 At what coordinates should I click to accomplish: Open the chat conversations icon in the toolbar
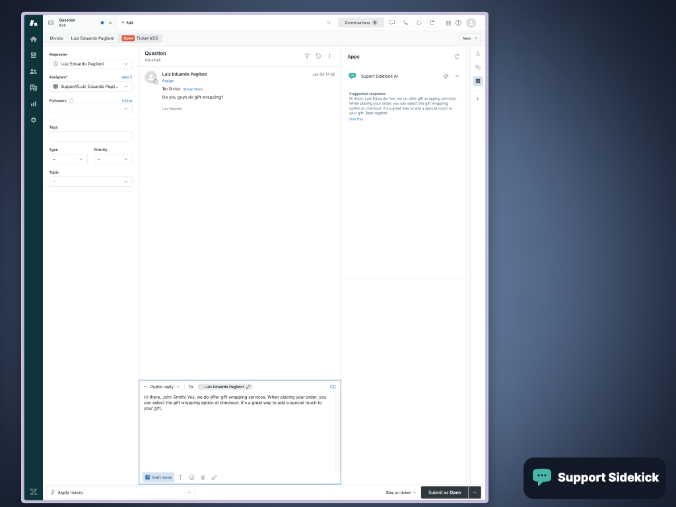[x=391, y=22]
